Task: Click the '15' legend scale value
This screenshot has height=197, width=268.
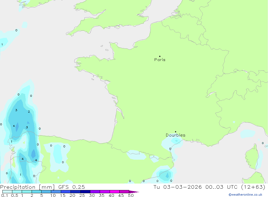Action: pos(63,195)
